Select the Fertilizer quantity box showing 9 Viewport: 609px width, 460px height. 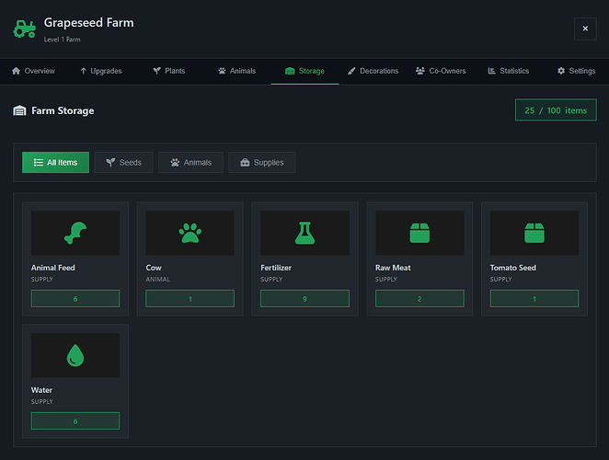click(x=304, y=299)
